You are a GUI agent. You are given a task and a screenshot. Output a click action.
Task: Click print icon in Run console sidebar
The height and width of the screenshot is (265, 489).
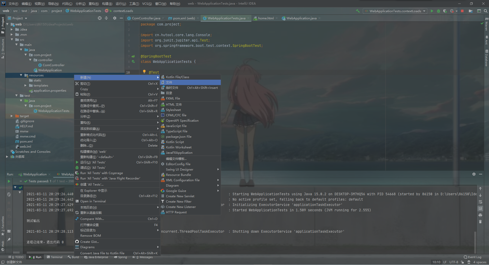[480, 215]
